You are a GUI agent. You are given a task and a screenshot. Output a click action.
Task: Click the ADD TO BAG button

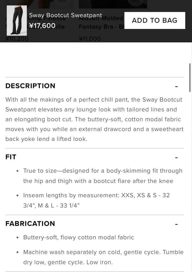click(x=155, y=20)
